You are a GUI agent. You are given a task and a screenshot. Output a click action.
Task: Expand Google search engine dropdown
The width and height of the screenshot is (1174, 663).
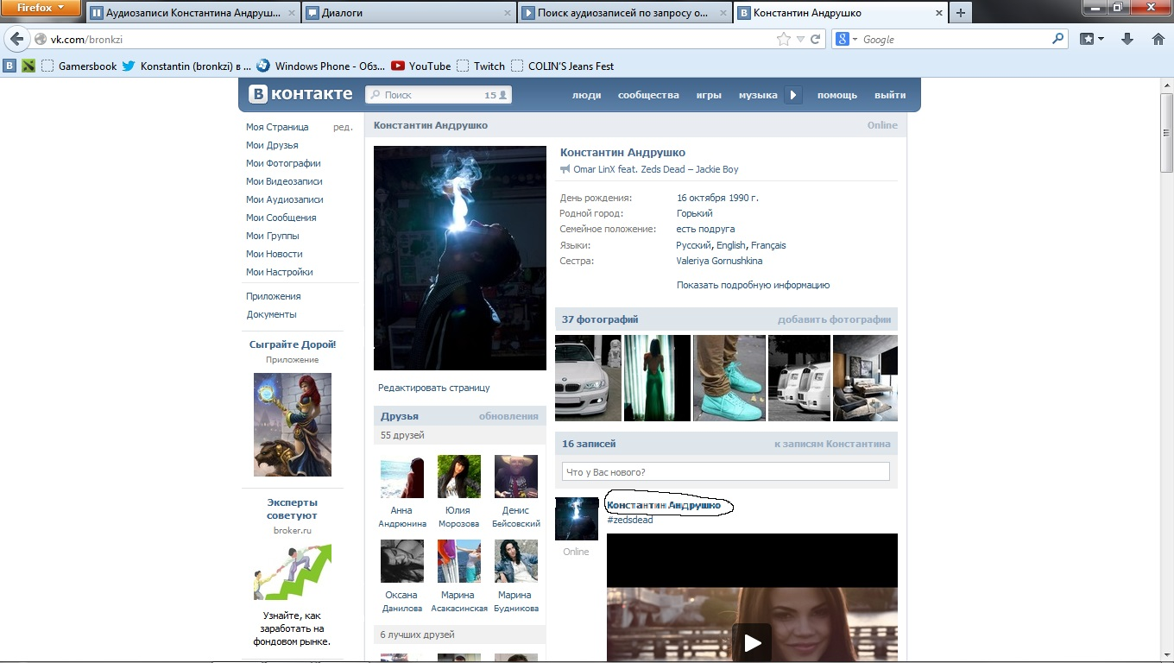847,40
